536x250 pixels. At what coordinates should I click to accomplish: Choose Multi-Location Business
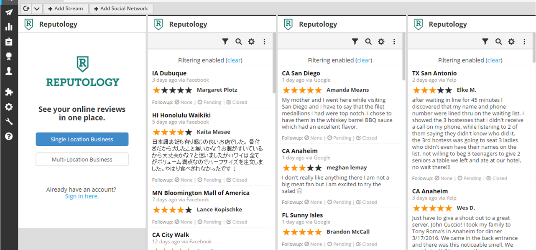coord(82,159)
